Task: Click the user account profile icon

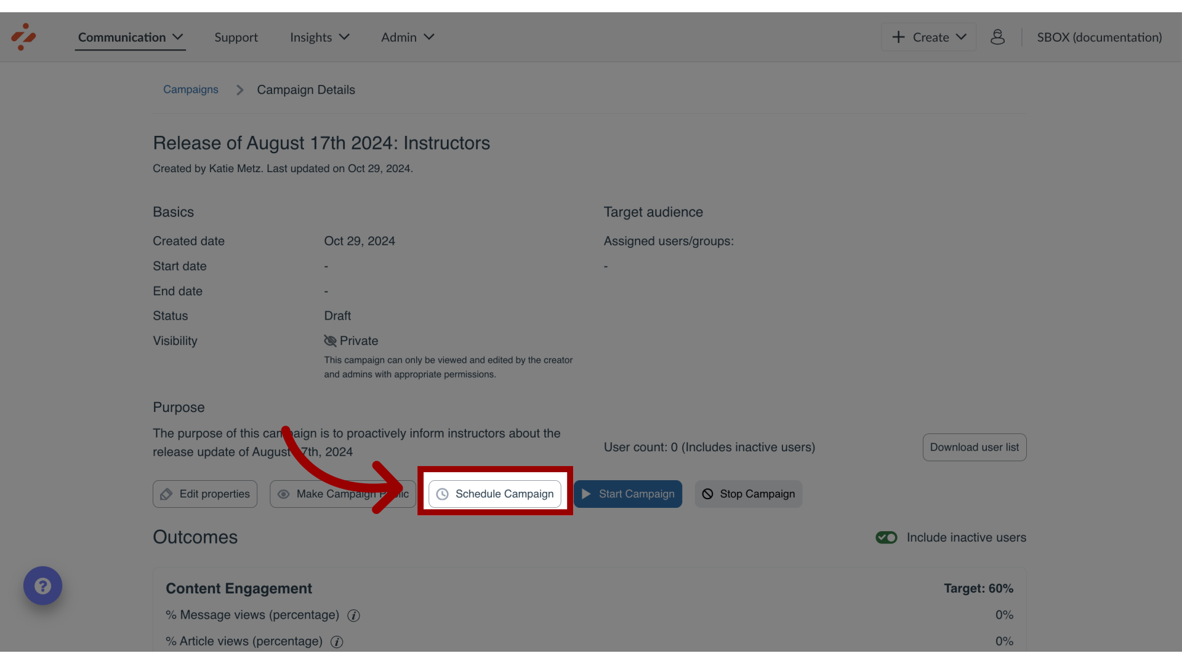Action: (997, 36)
